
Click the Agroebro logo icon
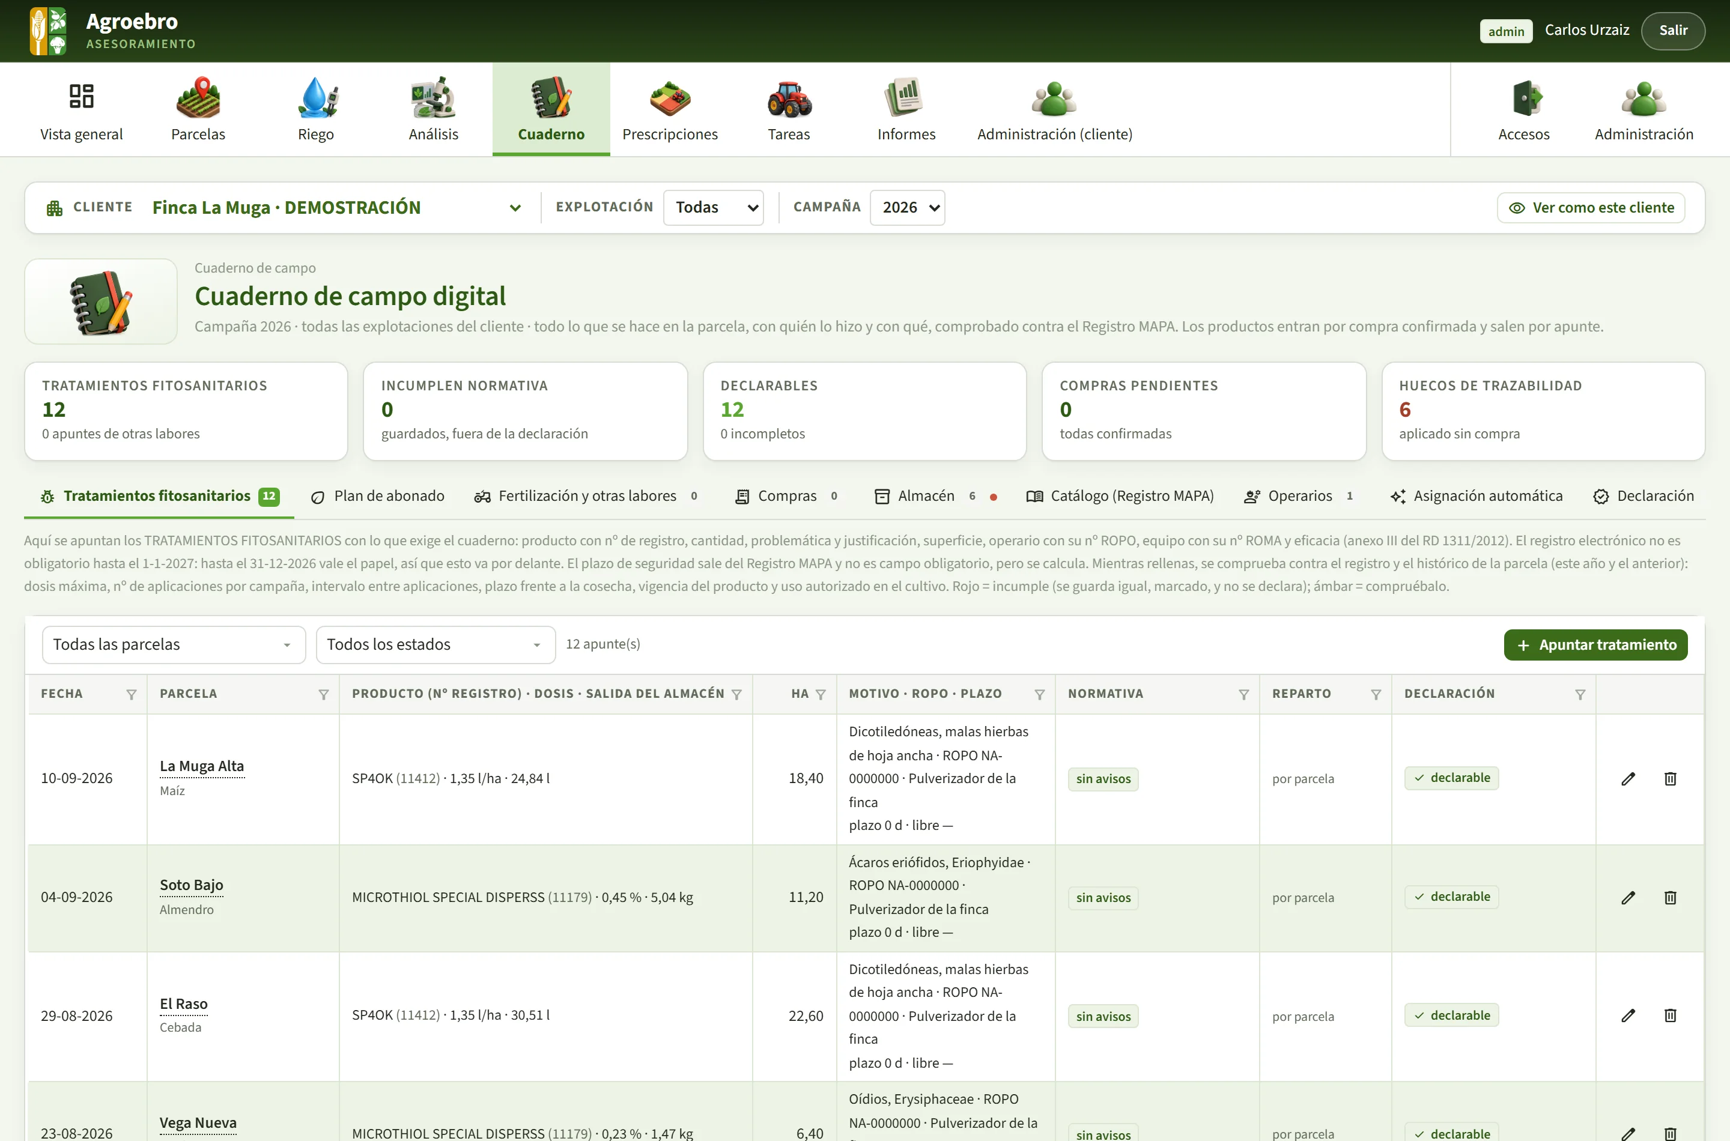coord(48,31)
